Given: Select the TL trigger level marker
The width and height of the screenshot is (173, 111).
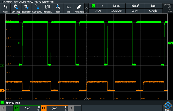Looking at the screenshot, I should [x=170, y=43].
